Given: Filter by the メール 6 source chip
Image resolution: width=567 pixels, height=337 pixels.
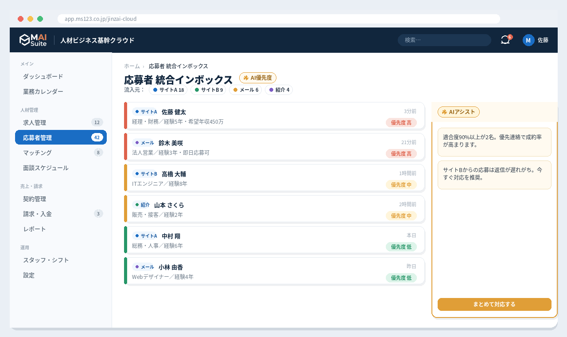Looking at the screenshot, I should [245, 90].
